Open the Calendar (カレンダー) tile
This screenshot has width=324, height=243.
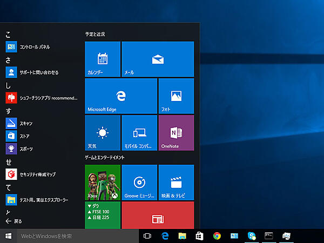(x=103, y=59)
